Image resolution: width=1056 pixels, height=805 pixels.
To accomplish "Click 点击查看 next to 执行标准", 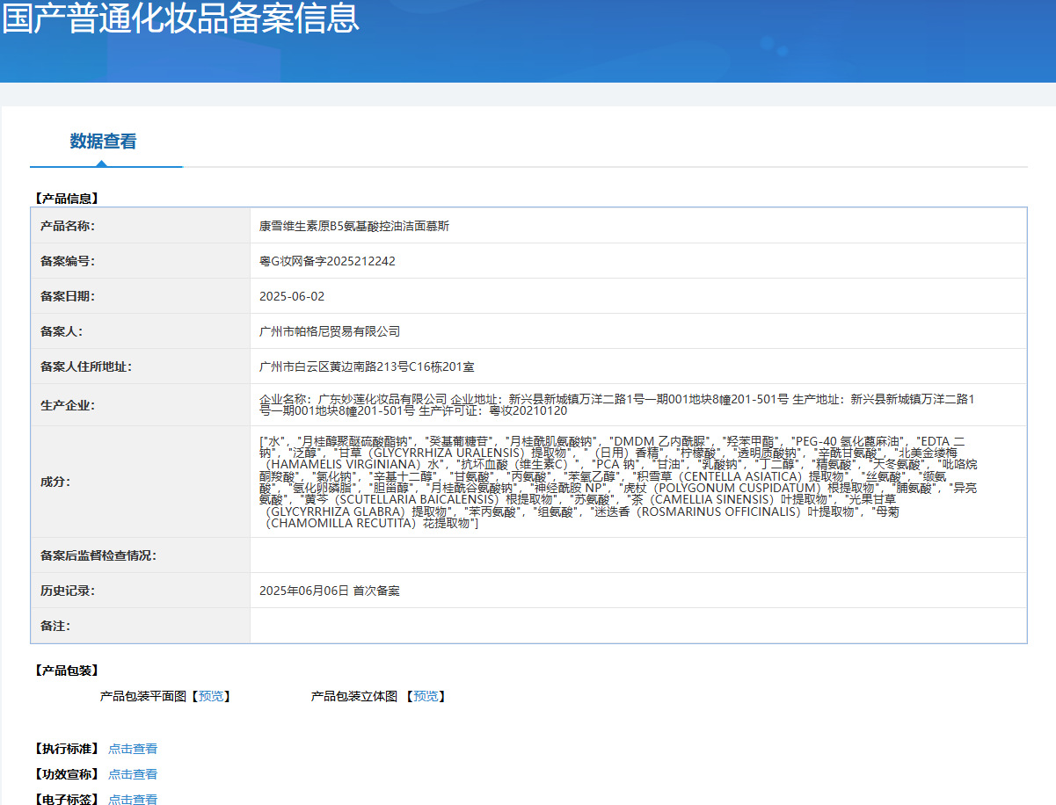I will 133,749.
